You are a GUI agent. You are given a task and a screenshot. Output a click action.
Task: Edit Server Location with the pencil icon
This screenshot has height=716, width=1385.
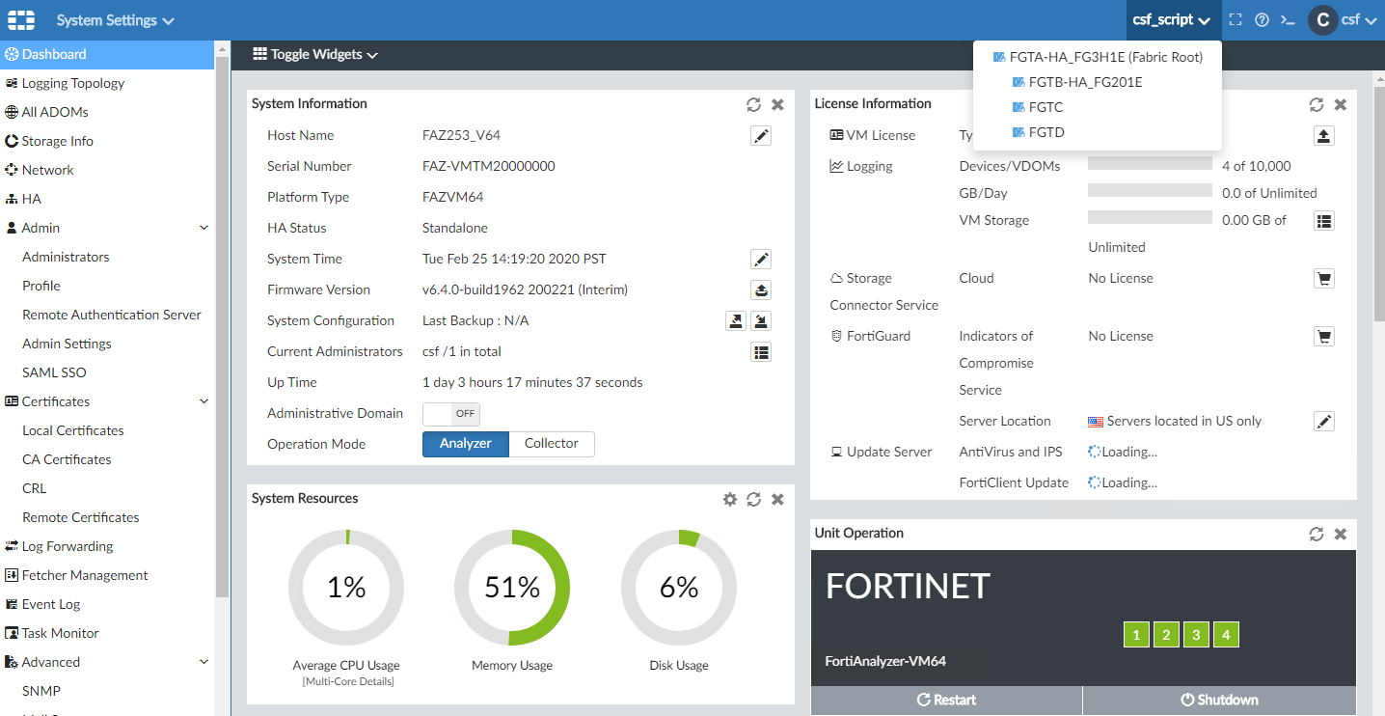coord(1324,422)
